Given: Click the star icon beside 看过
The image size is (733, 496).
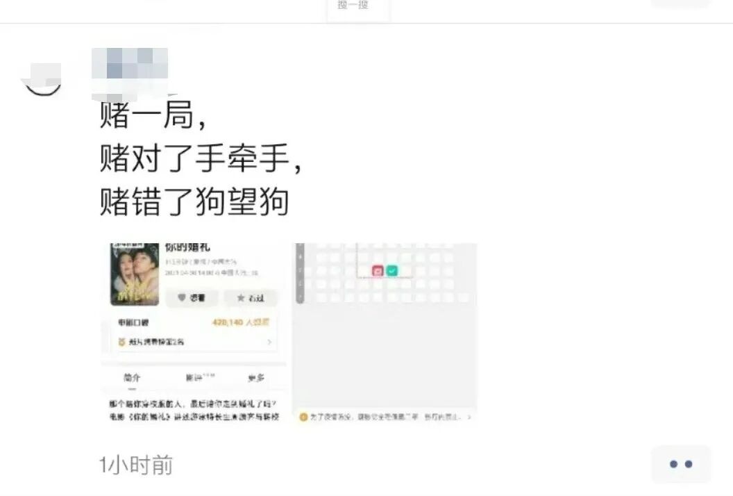Looking at the screenshot, I should (241, 297).
